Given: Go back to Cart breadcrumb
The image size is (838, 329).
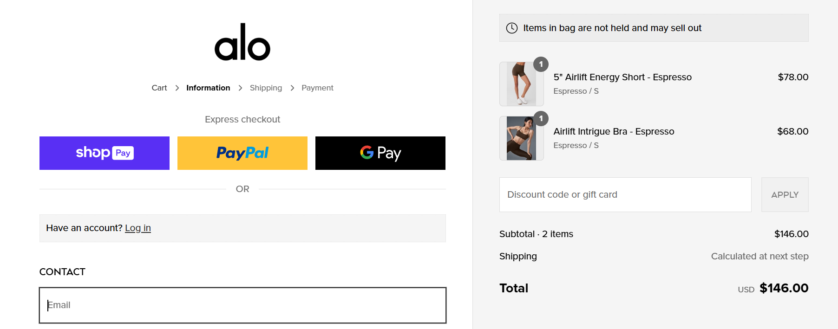Looking at the screenshot, I should coord(159,88).
